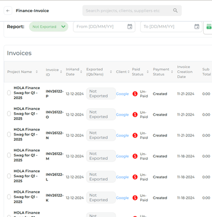212x217 pixels.
Task: Select the row for invoice INV26122-P
Action: (x=9, y=93)
